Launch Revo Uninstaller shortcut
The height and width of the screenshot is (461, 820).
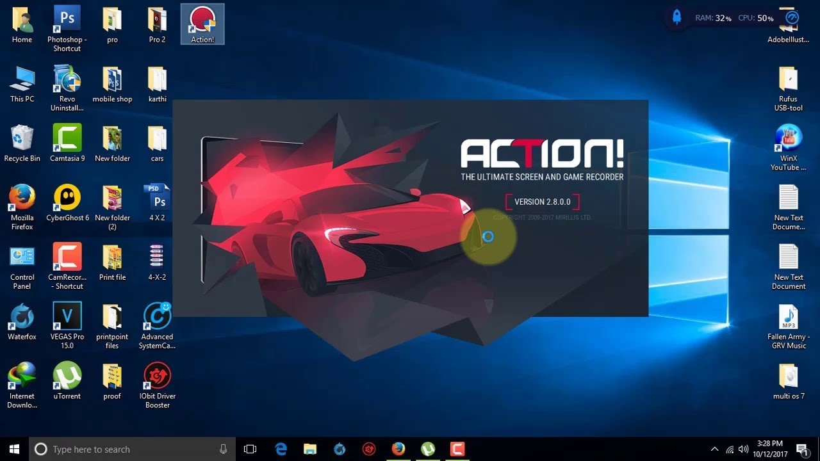point(67,88)
